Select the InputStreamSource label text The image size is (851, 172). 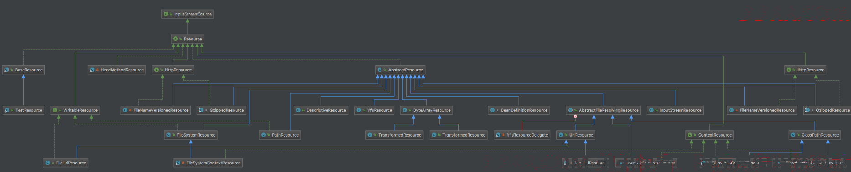tap(193, 14)
